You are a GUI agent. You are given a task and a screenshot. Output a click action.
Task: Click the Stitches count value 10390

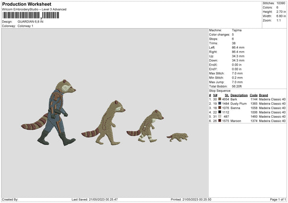(x=281, y=3)
